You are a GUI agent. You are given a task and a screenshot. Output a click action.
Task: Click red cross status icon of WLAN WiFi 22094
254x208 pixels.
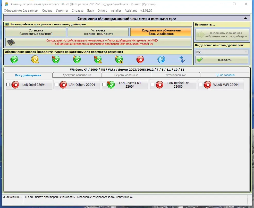(x=208, y=85)
